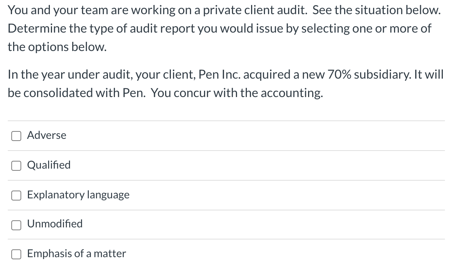Click the Adverse answer label
Viewport: 452px width, 277px height.
(x=47, y=136)
